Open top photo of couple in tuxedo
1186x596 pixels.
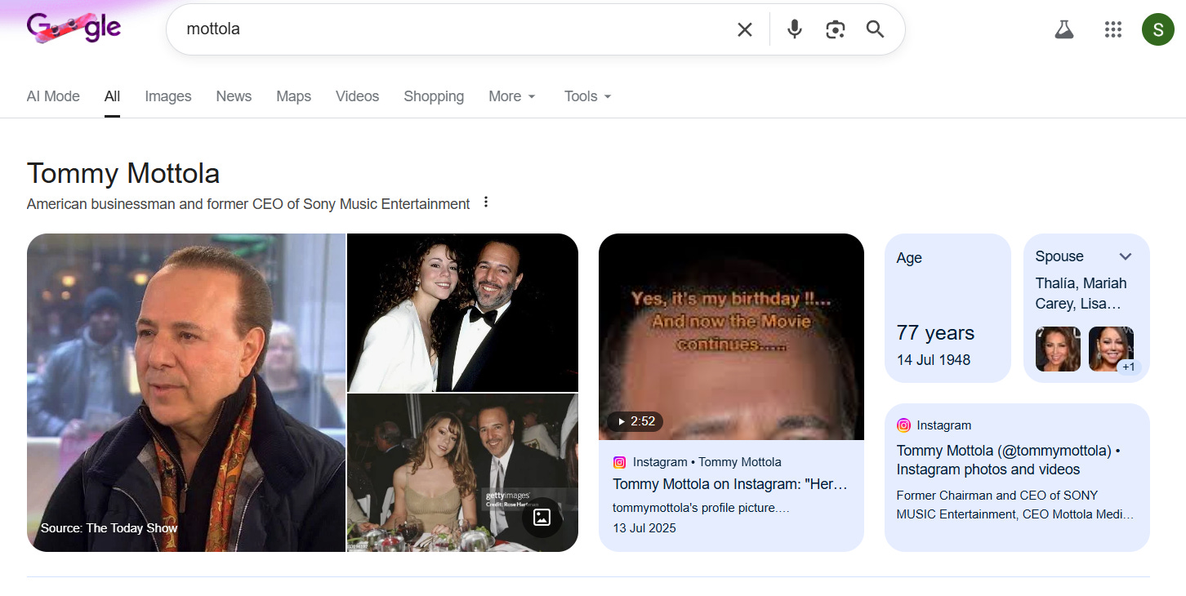click(x=463, y=313)
